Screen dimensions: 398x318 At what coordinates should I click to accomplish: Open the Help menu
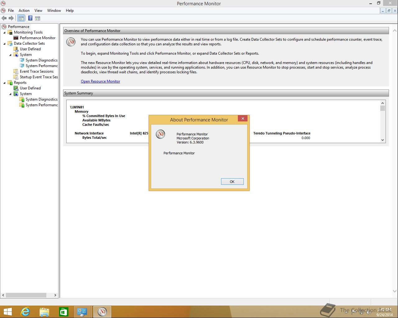click(70, 11)
